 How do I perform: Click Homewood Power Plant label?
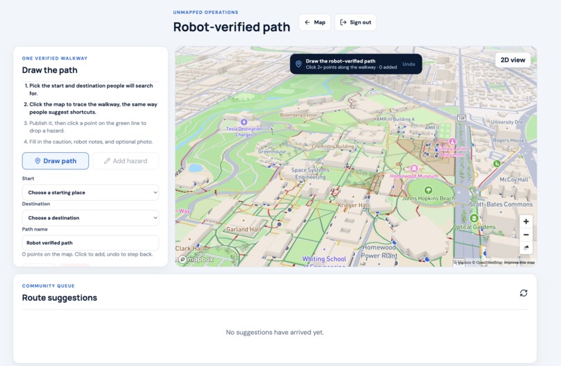(x=379, y=251)
